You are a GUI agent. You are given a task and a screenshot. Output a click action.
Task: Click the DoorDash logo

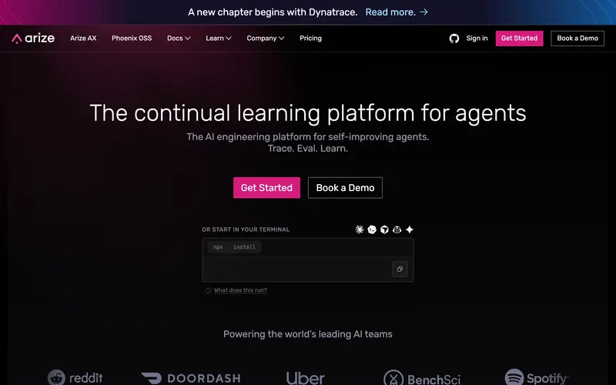190,378
